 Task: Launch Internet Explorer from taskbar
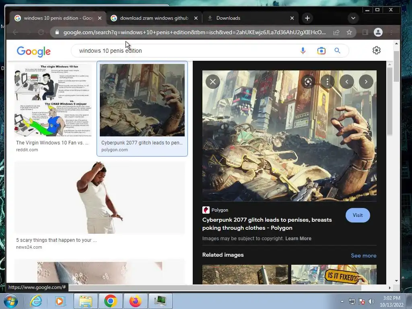click(x=36, y=301)
